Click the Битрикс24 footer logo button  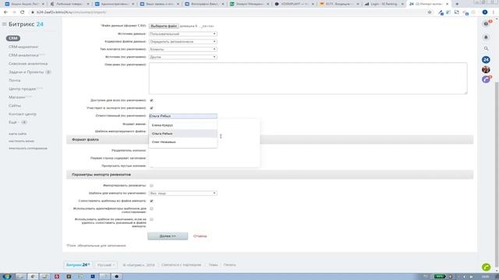click(x=78, y=264)
